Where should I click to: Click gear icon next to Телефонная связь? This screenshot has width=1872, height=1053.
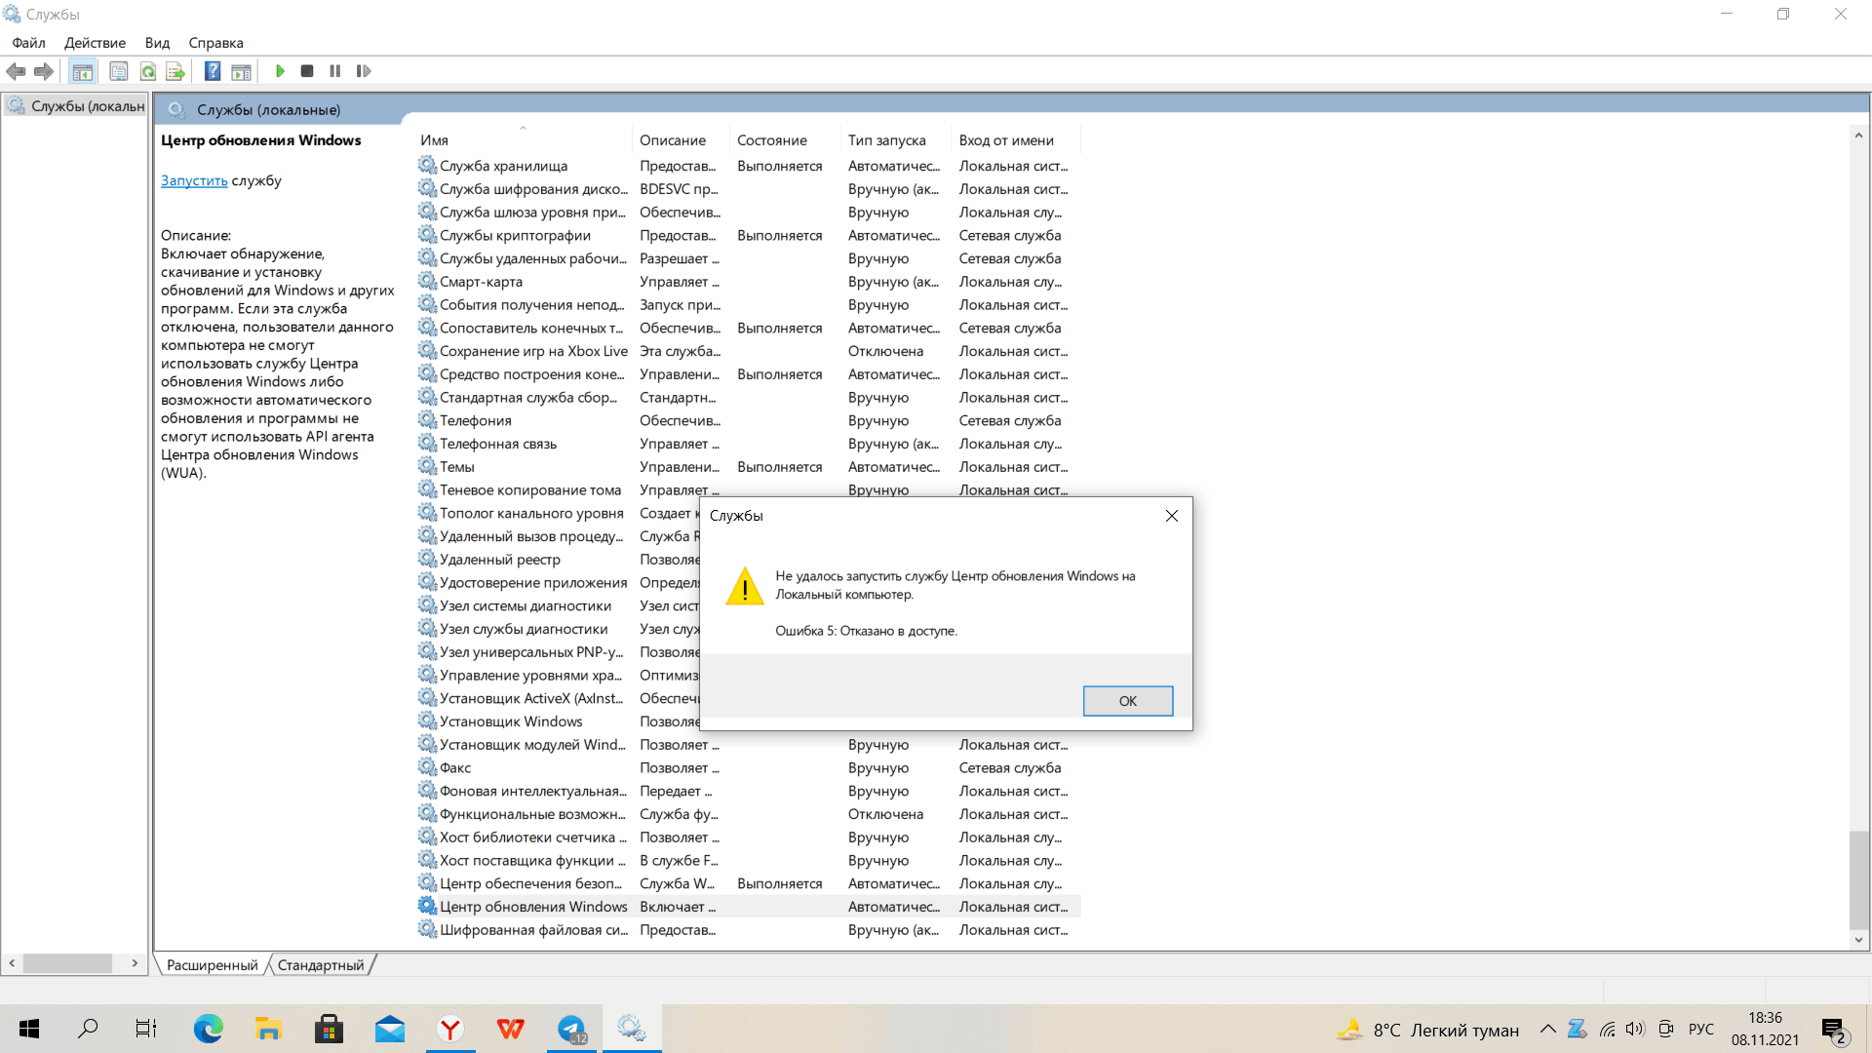[x=427, y=444]
